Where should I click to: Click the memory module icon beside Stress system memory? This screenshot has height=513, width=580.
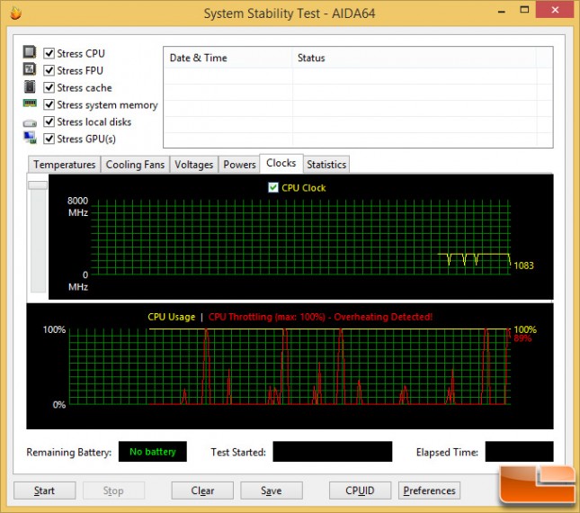30,103
